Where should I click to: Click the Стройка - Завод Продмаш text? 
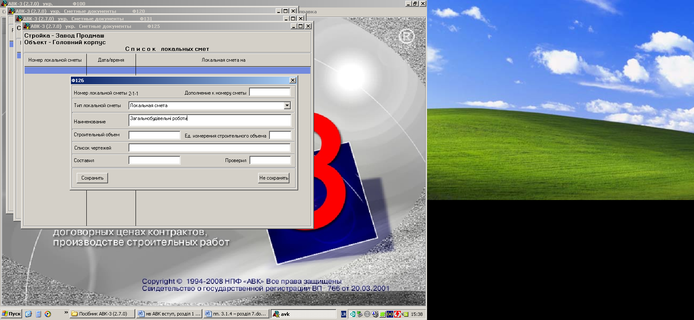64,36
